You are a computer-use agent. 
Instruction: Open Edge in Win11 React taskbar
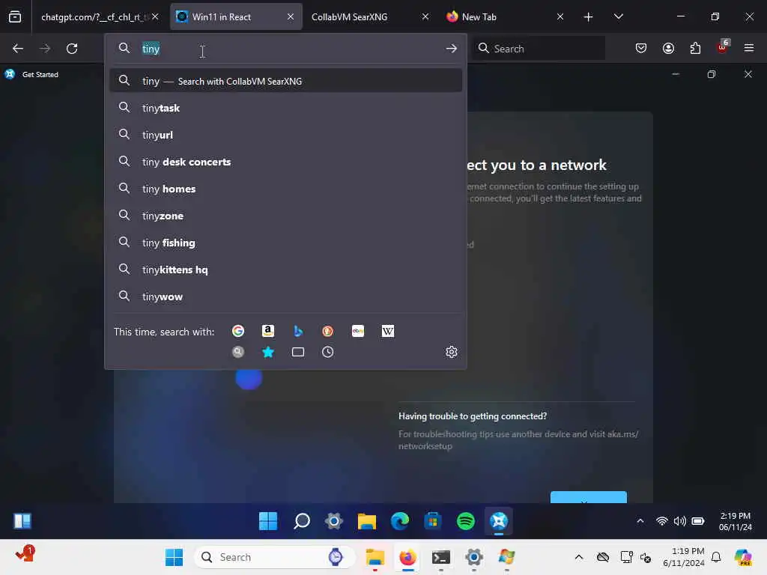[400, 521]
